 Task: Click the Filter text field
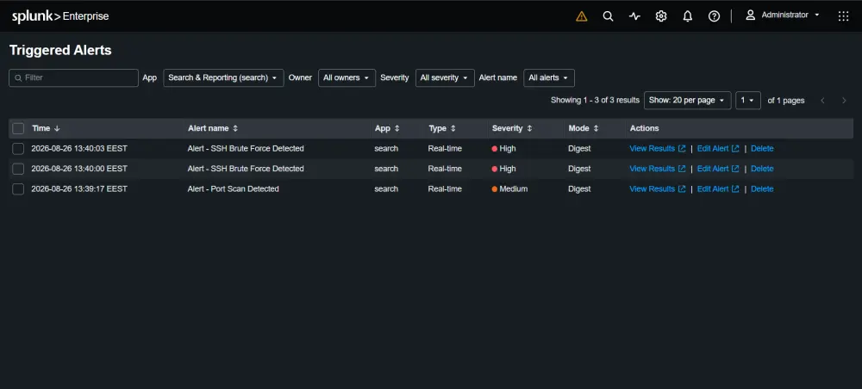pyautogui.click(x=73, y=78)
